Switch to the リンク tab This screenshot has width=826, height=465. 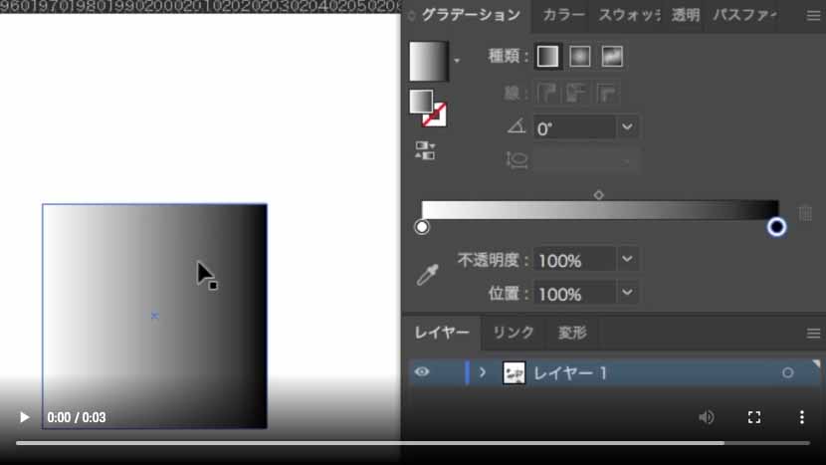point(514,333)
